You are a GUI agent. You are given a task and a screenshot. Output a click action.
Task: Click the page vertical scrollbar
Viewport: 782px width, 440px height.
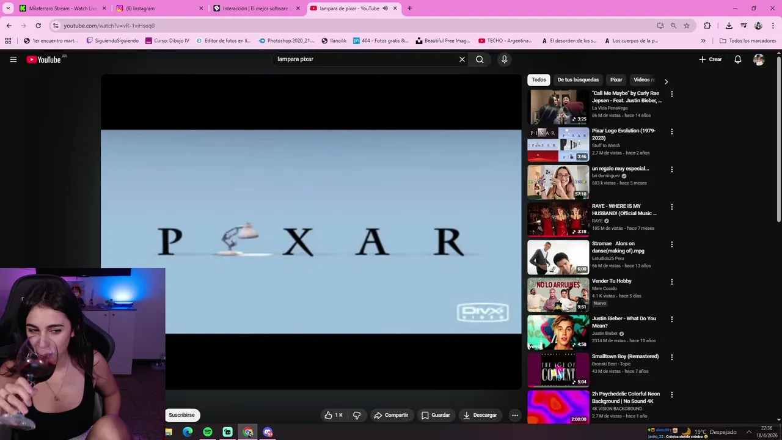[x=778, y=139]
